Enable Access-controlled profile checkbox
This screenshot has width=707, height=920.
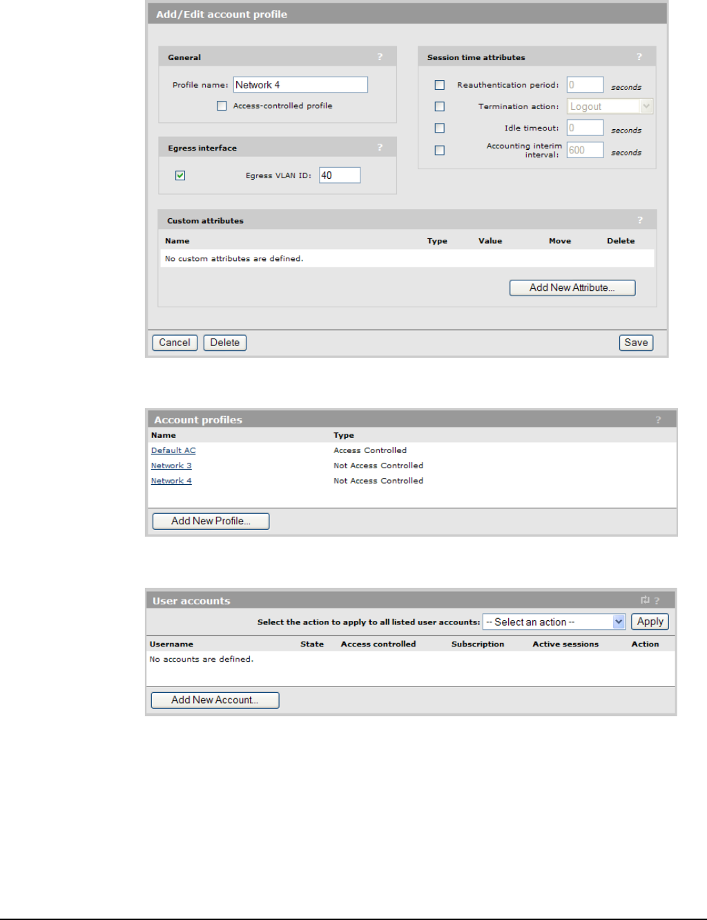(222, 106)
